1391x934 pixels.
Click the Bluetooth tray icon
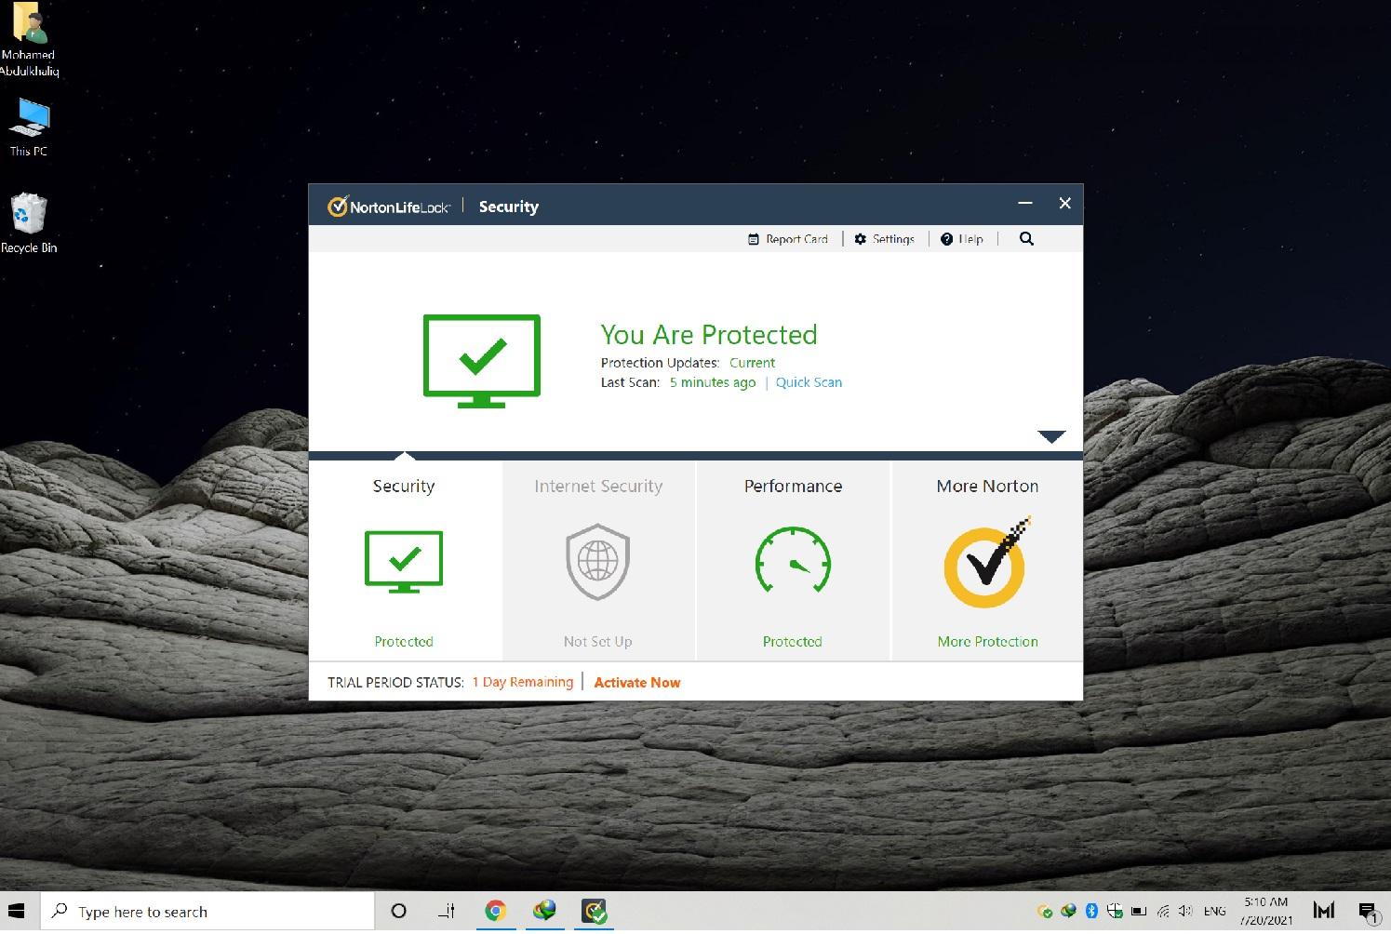[1092, 911]
